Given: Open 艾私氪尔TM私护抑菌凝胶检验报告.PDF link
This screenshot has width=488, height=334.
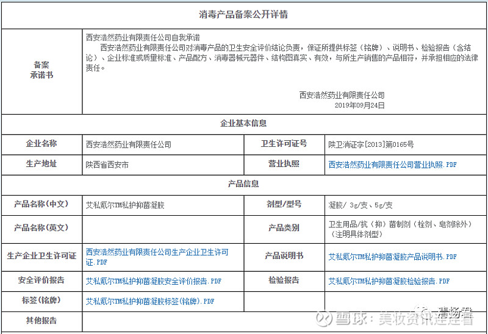Looking at the screenshot, I should click(x=389, y=281).
